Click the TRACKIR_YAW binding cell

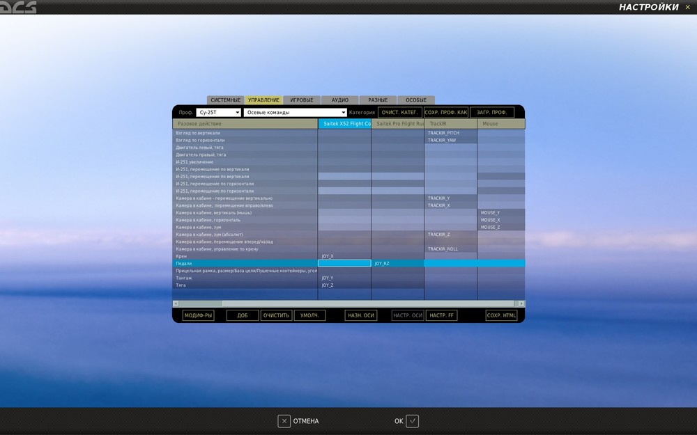450,141
